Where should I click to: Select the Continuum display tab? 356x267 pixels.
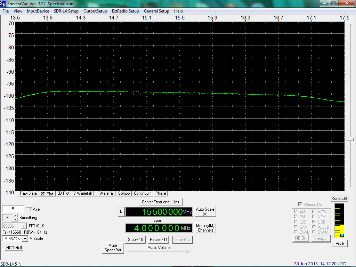143,193
